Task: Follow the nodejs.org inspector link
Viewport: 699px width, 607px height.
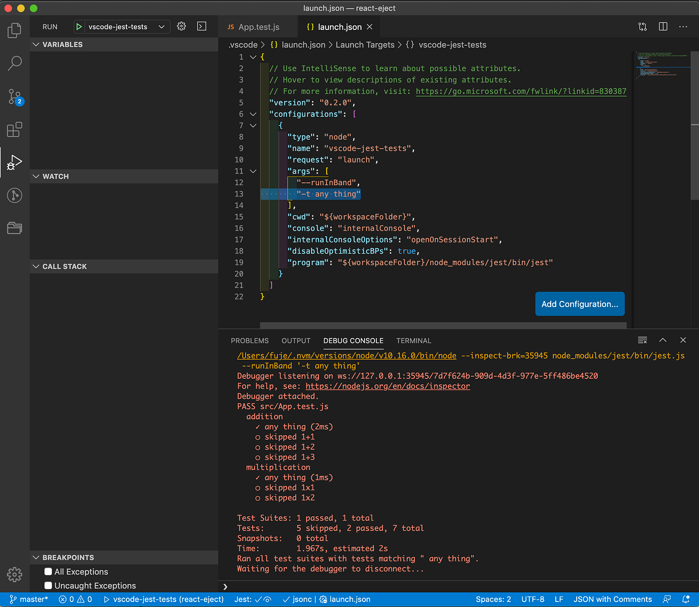Action: click(x=387, y=386)
